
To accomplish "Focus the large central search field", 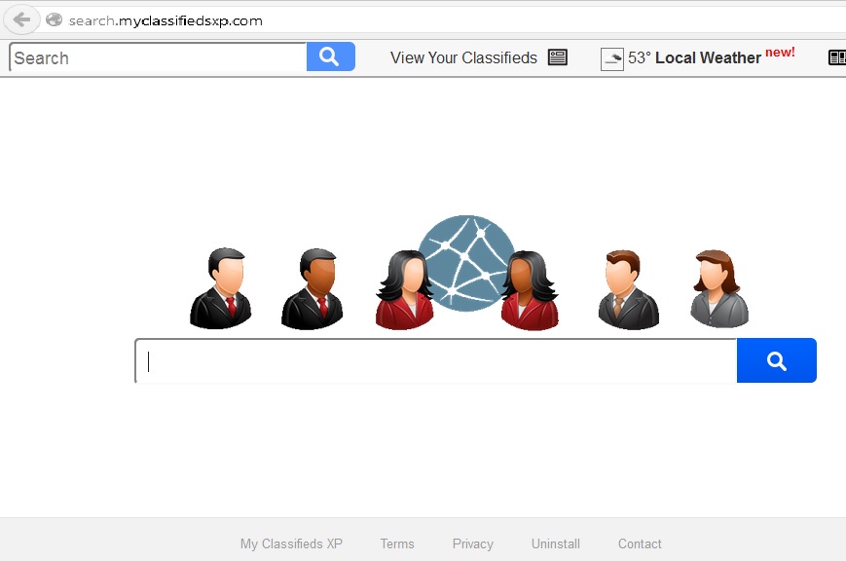I will 436,360.
